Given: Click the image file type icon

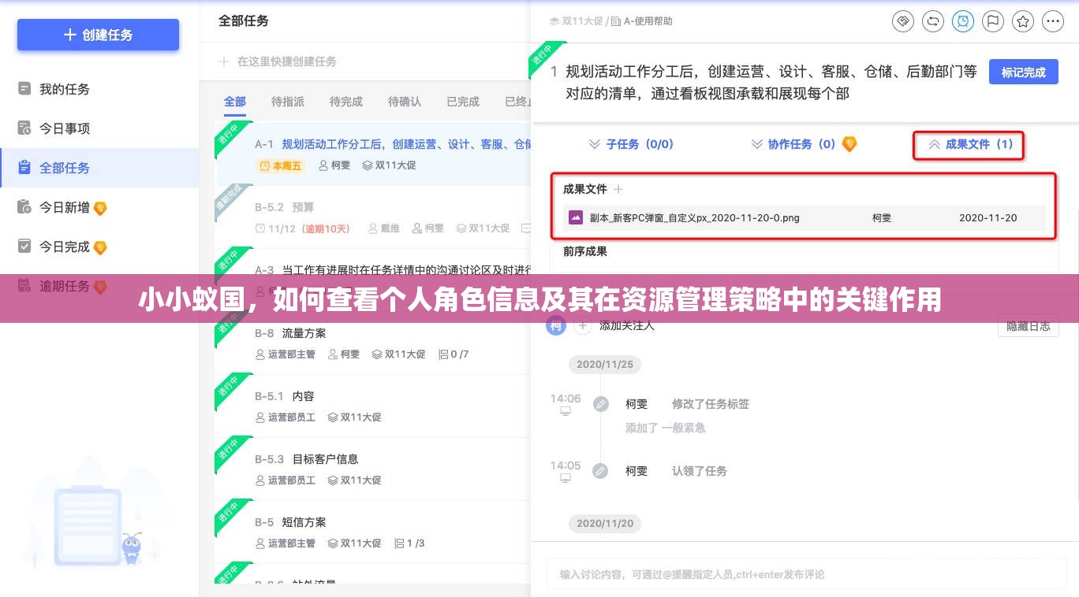Looking at the screenshot, I should point(576,217).
